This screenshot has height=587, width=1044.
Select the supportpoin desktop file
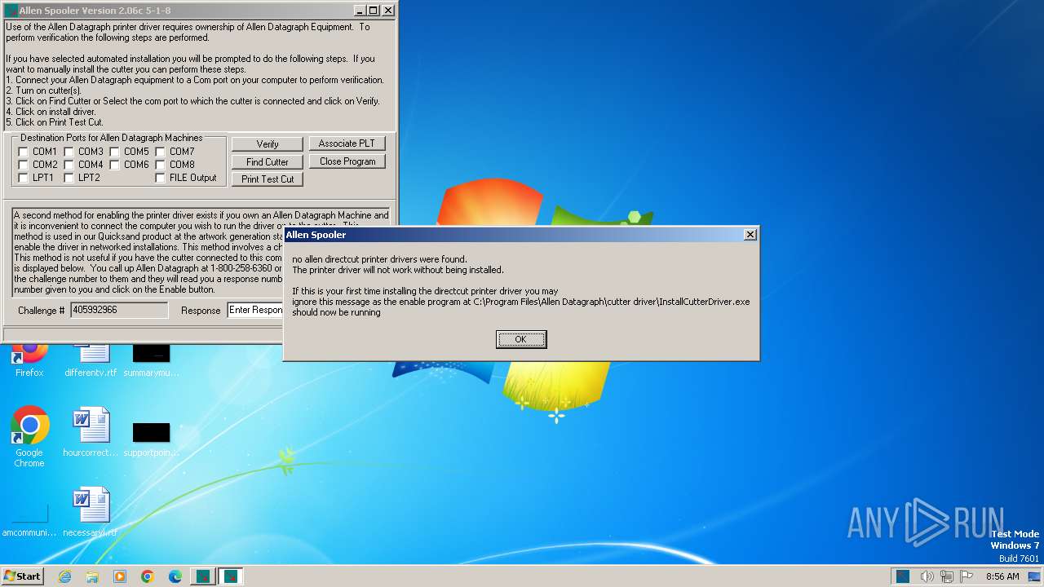[151, 439]
